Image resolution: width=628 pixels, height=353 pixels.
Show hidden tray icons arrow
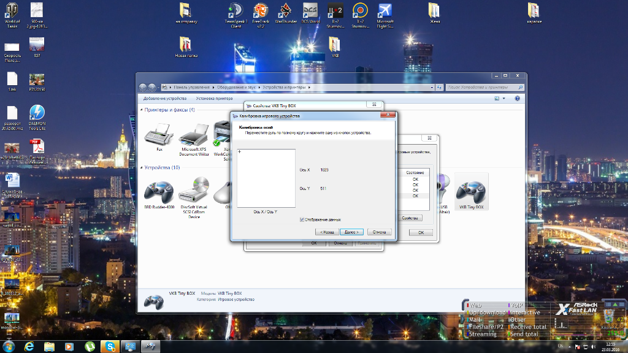pyautogui.click(x=570, y=347)
